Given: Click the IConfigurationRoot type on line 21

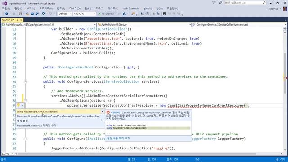Looking at the screenshot, I should pyautogui.click(x=75, y=67).
